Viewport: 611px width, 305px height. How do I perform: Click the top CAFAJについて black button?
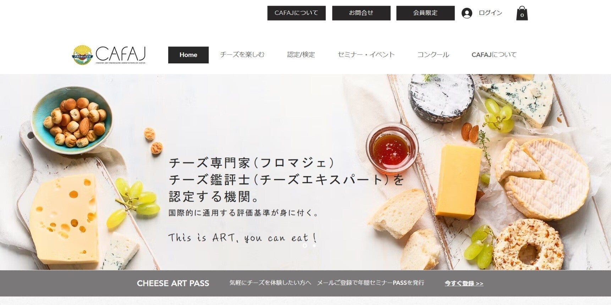[296, 13]
